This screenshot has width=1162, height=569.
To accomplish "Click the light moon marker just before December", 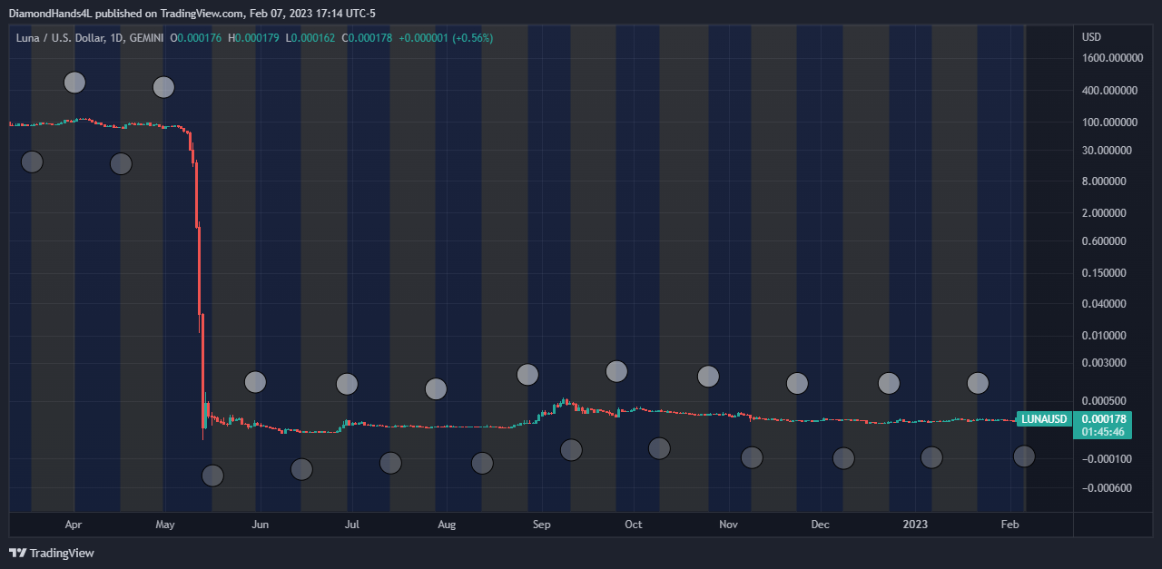I will click(797, 383).
